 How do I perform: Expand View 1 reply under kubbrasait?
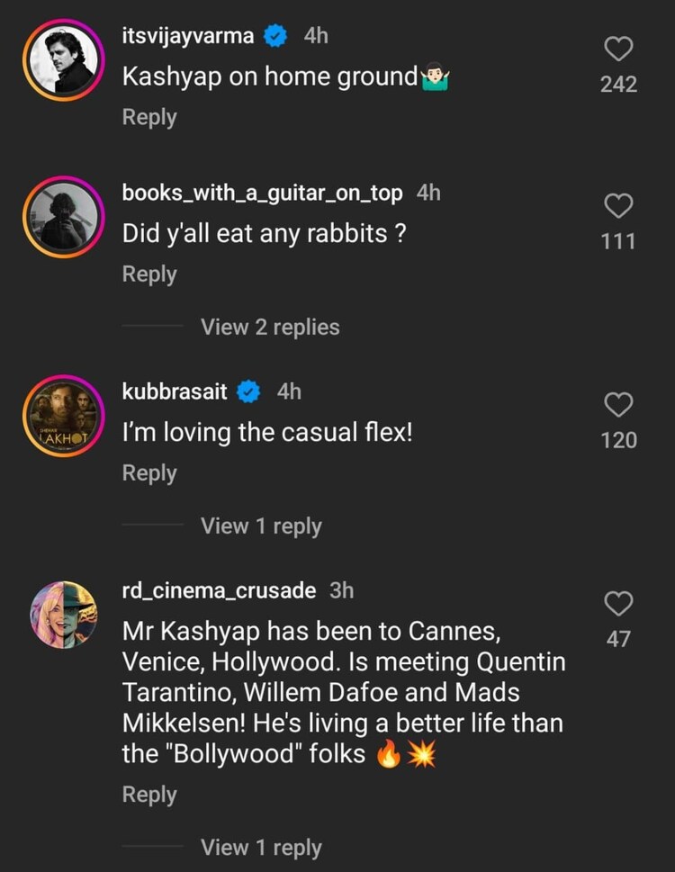261,526
